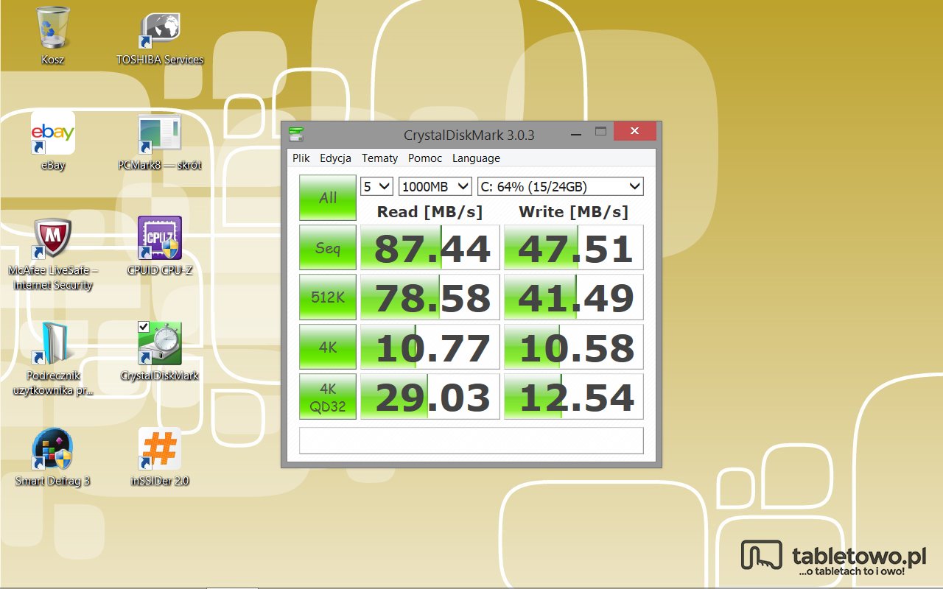Image resolution: width=943 pixels, height=589 pixels.
Task: Open the test size dropdown 1000MB
Action: pyautogui.click(x=435, y=186)
